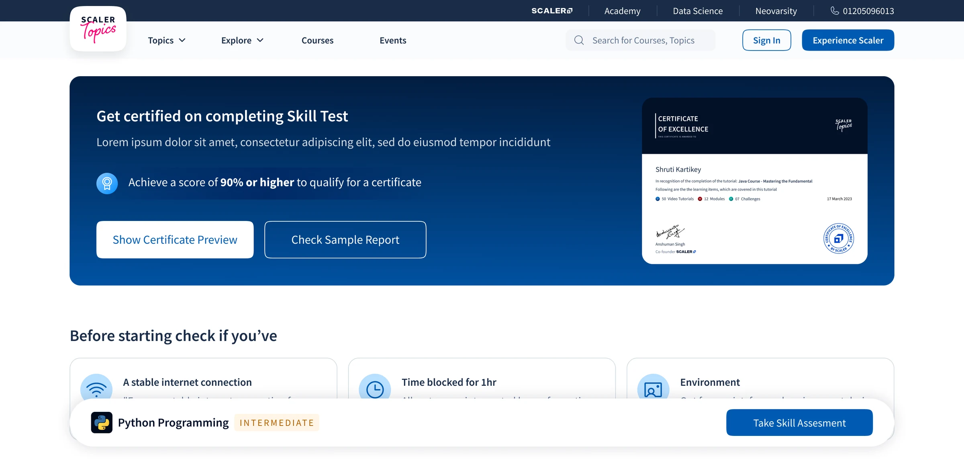The image size is (964, 468).
Task: Click the name Shruti Kartikey on certificate
Action: pos(678,170)
